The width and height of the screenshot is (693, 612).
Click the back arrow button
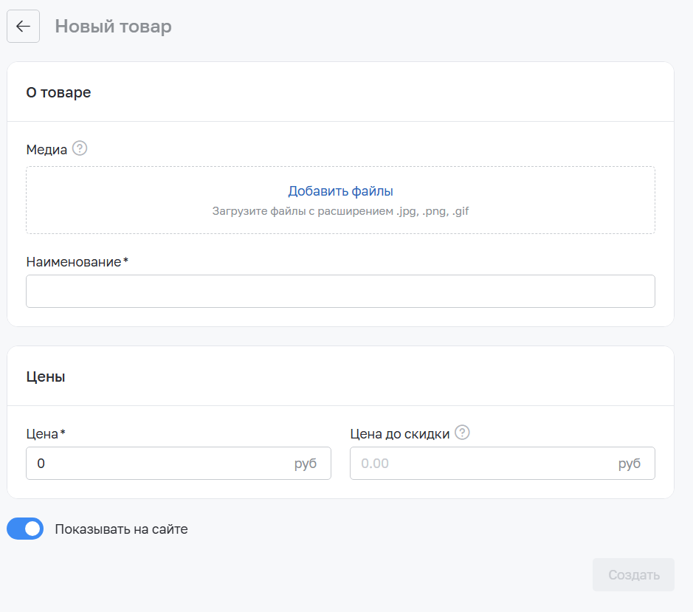(x=23, y=27)
